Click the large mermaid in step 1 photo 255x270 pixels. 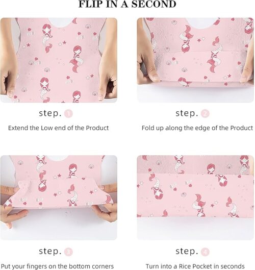(76, 59)
